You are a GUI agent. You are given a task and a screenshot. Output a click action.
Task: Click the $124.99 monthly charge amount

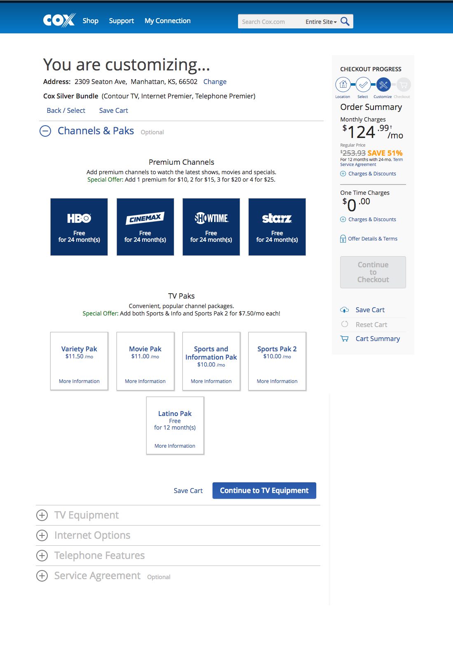click(x=372, y=132)
